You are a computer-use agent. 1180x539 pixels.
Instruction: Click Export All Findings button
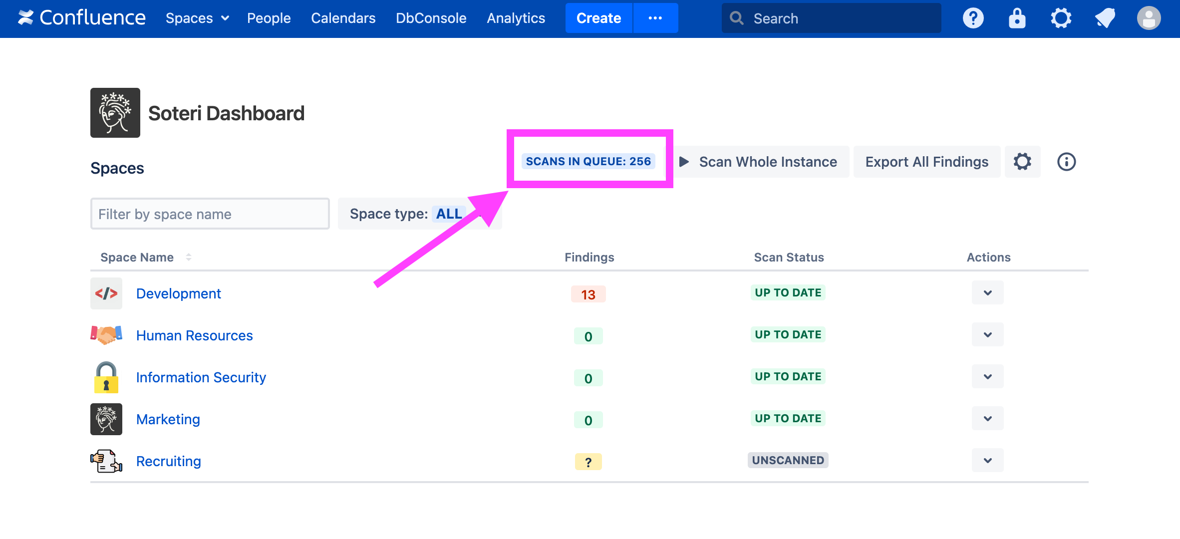(926, 162)
